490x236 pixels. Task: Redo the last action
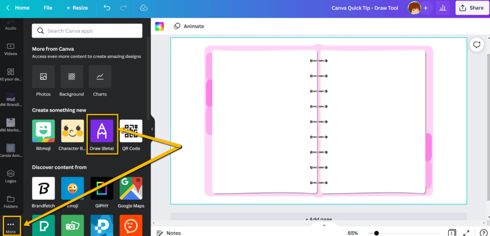point(123,8)
